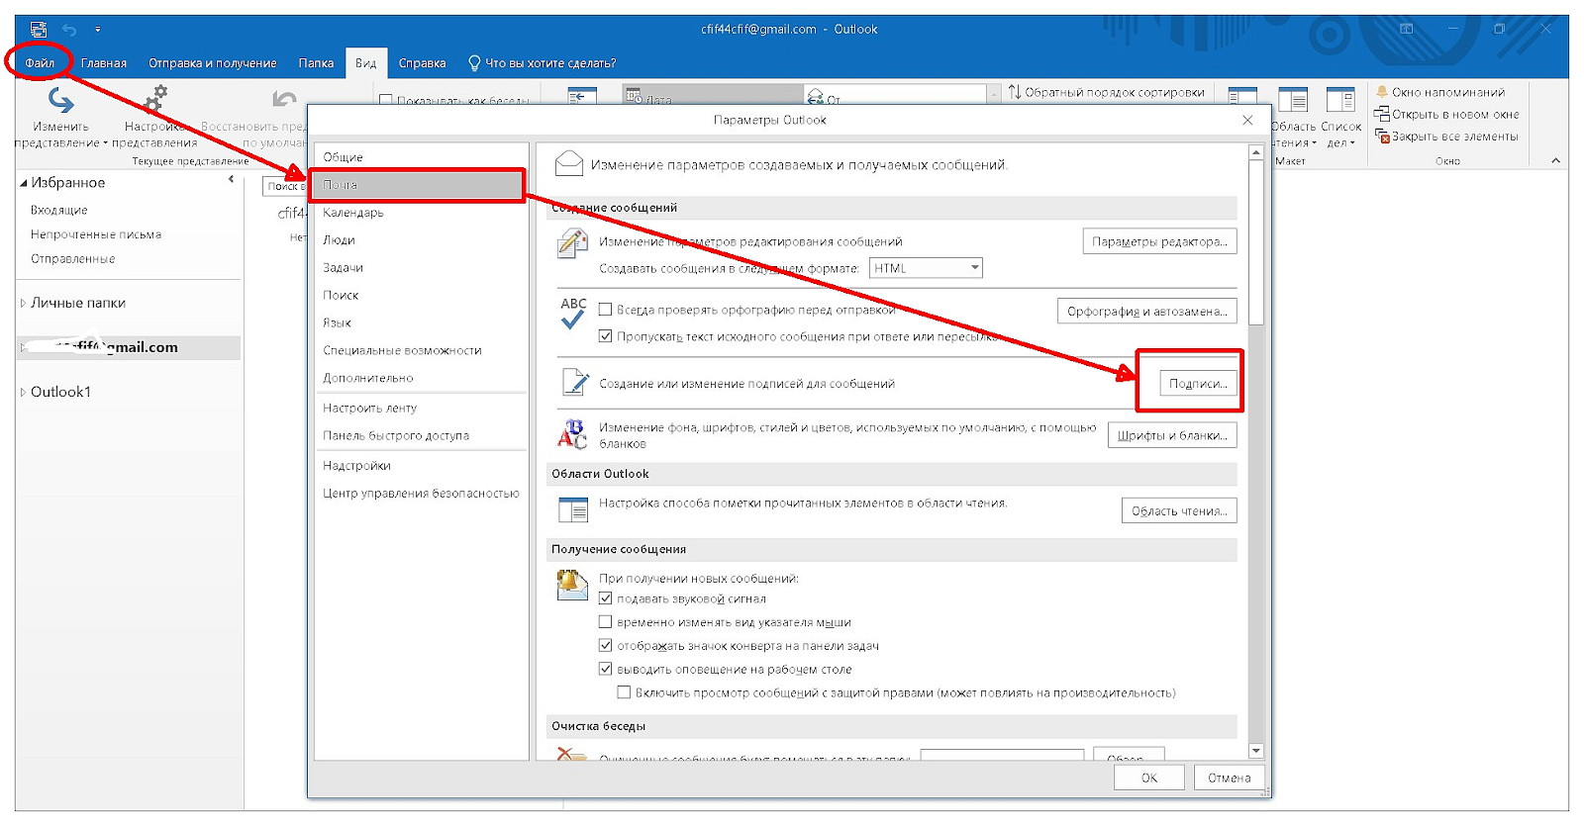Click Окно напоминаний bell icon
The image size is (1584, 826).
coord(1382,92)
